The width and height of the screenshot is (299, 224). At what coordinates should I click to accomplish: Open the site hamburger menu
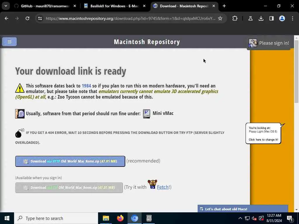[9, 42]
